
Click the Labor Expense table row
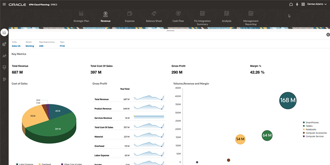click(129, 154)
